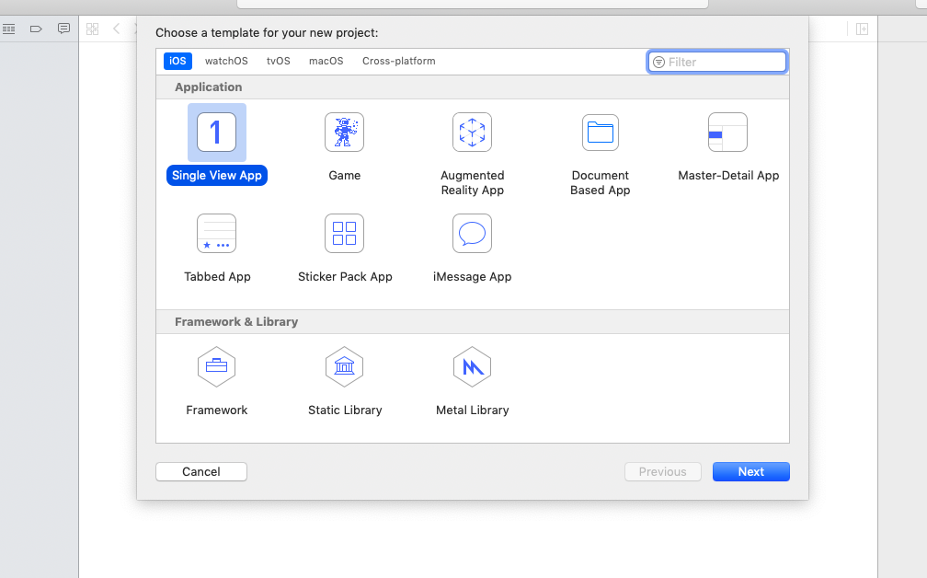Click inside the Filter search field
Image resolution: width=927 pixels, height=578 pixels.
[x=717, y=61]
